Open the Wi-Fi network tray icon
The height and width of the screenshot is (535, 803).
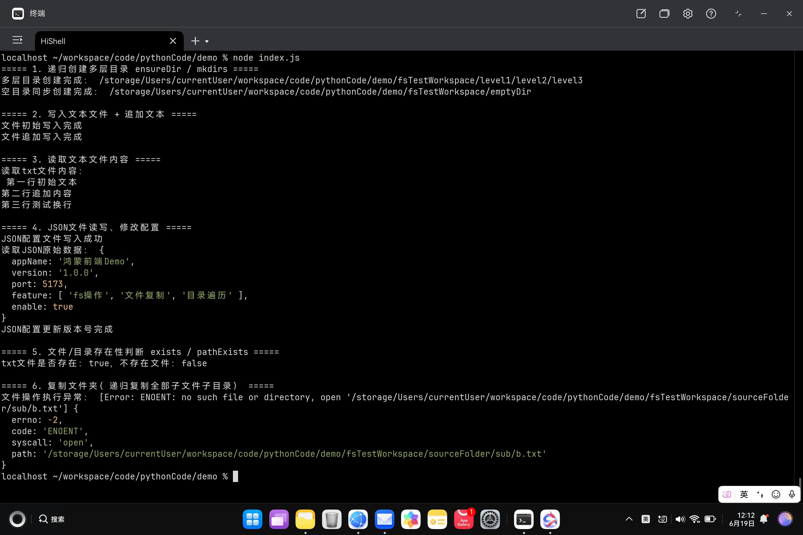click(x=695, y=519)
